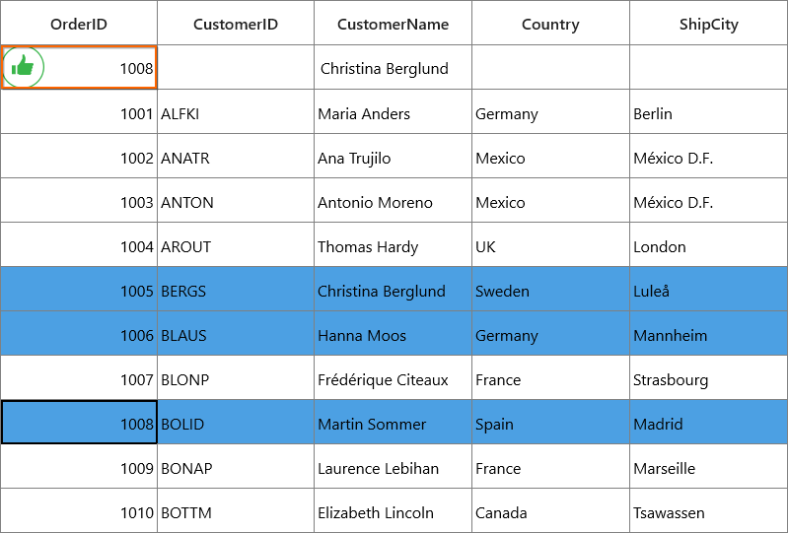Click the empty CustomerID cell in top row
The width and height of the screenshot is (788, 533).
pos(236,68)
